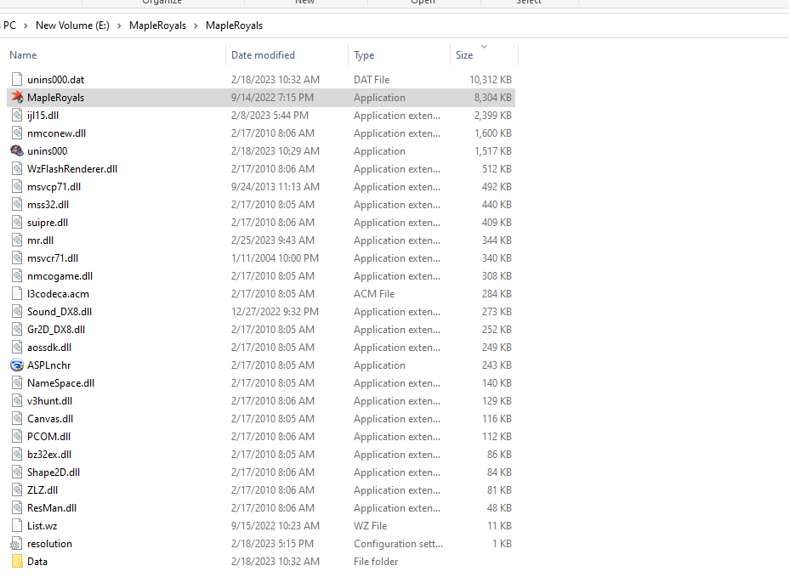Screen dimensions: 789x577
Task: Click the DAT File type cell
Action: 372,80
